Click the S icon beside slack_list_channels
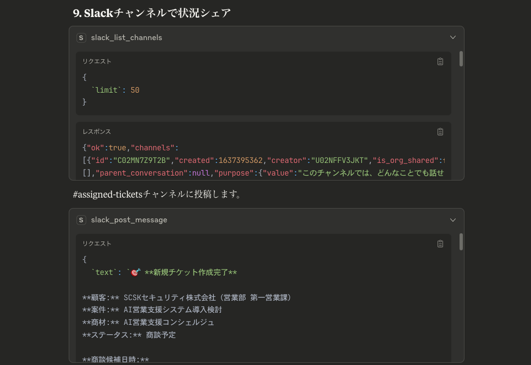 [81, 37]
